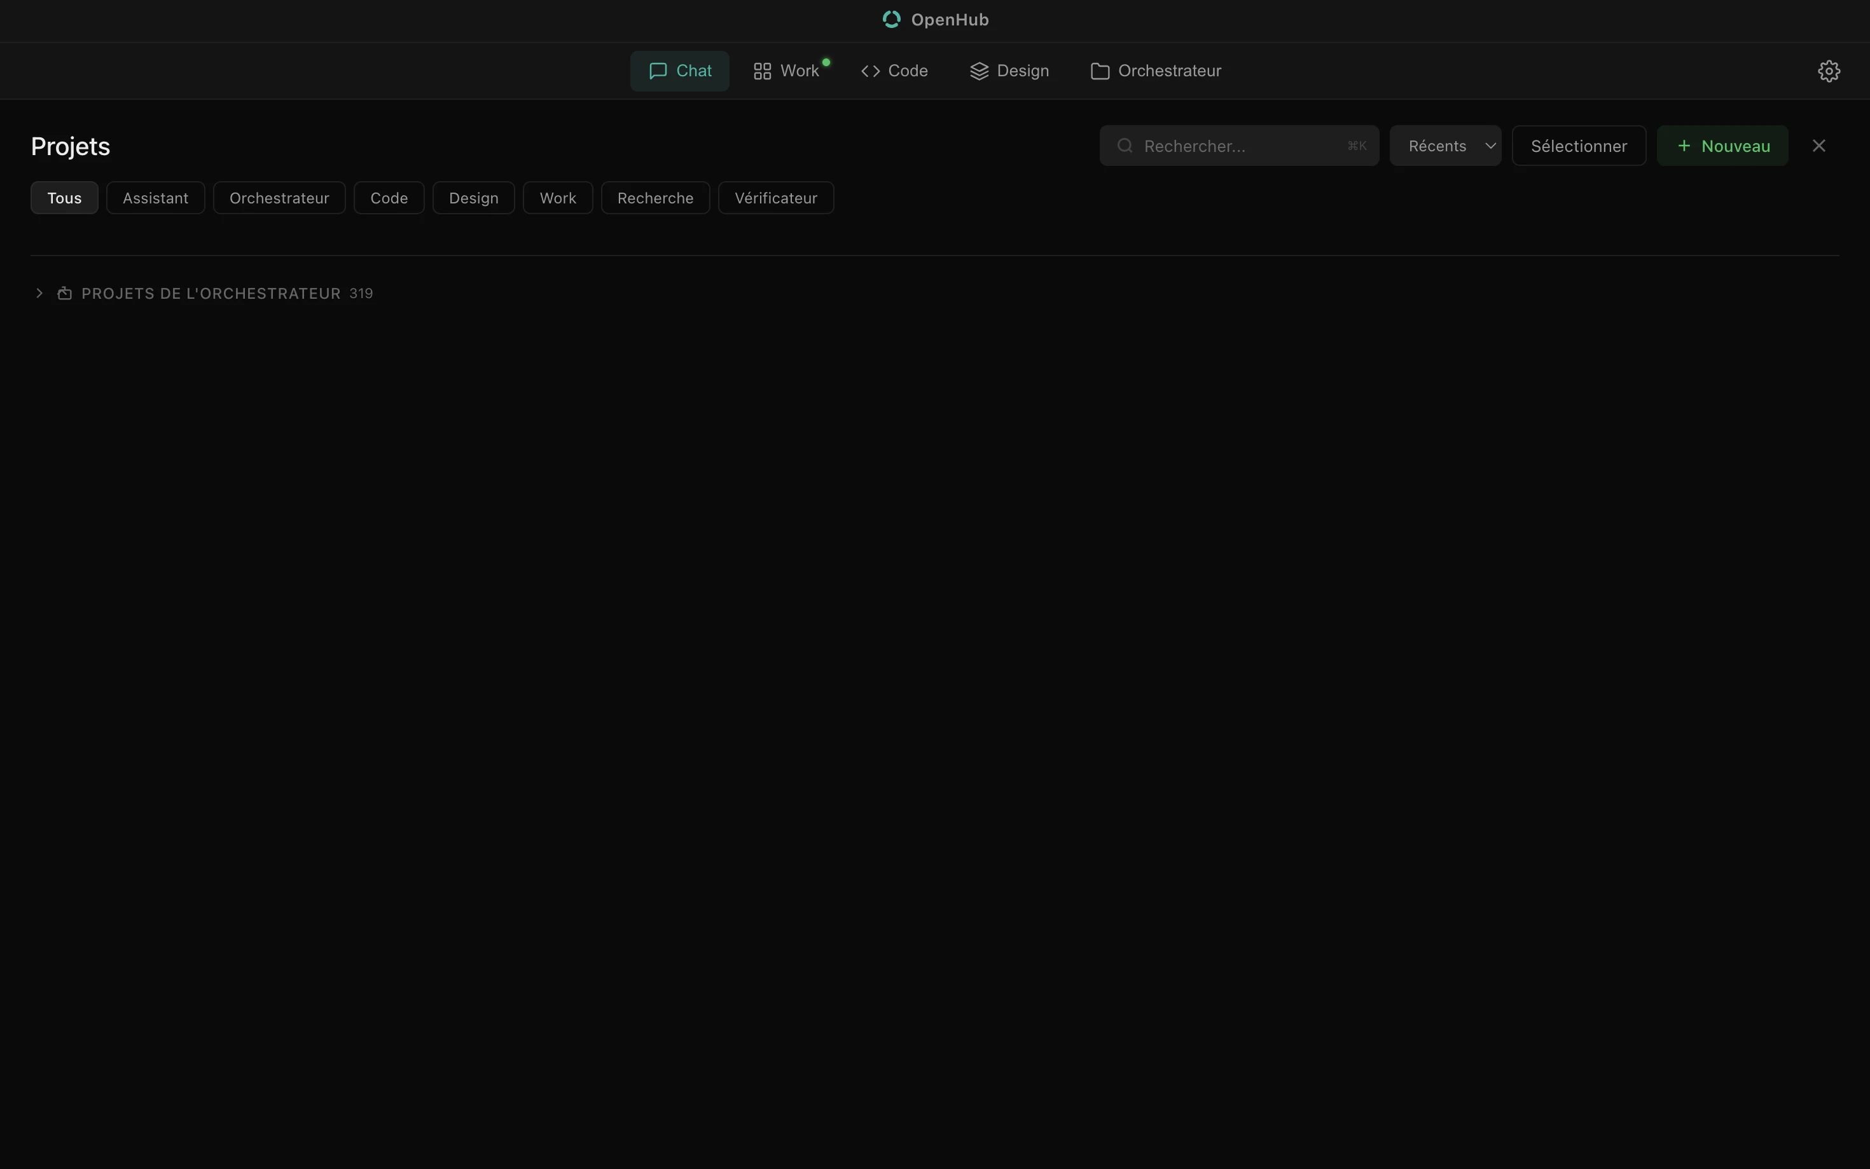1870x1169 pixels.
Task: Filter projects by Vérificateur
Action: (776, 198)
